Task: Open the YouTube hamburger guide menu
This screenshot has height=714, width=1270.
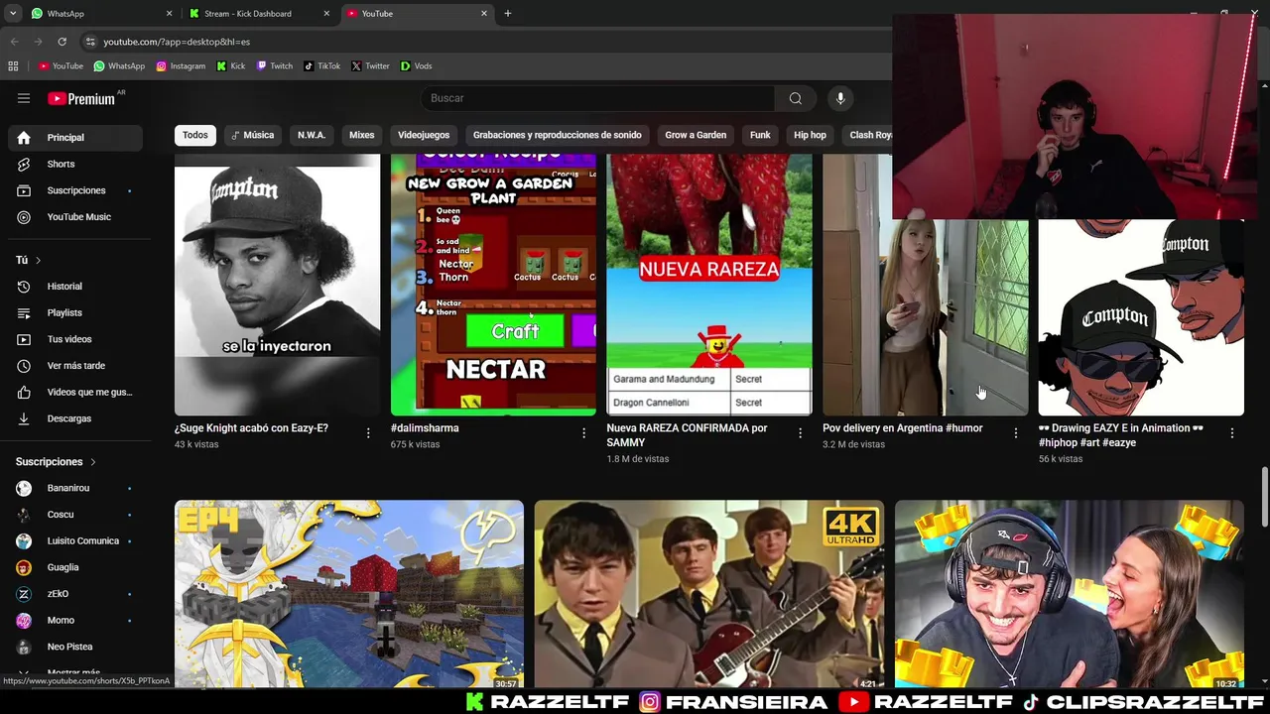Action: [x=24, y=98]
